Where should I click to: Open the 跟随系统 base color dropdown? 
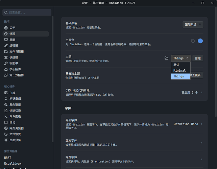pyautogui.click(x=193, y=25)
